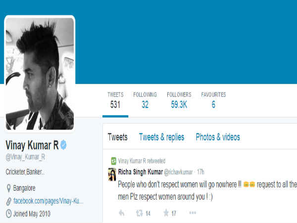
Task: Switch to the Tweets & replies tab
Action: [x=161, y=137]
